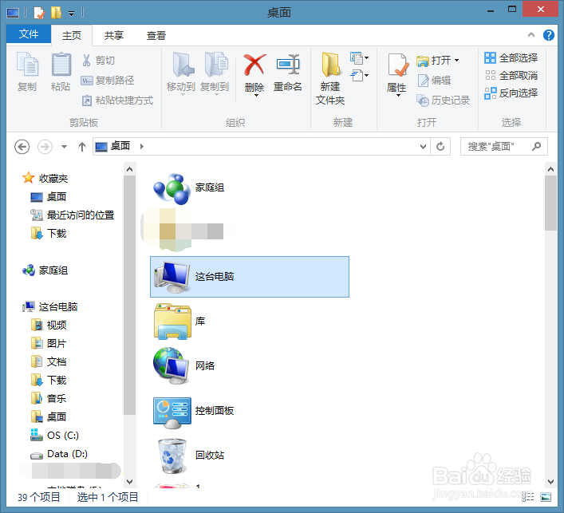Screen dimensions: 564x513
Task: Create a New folder (新建文件夹)
Action: (x=330, y=78)
